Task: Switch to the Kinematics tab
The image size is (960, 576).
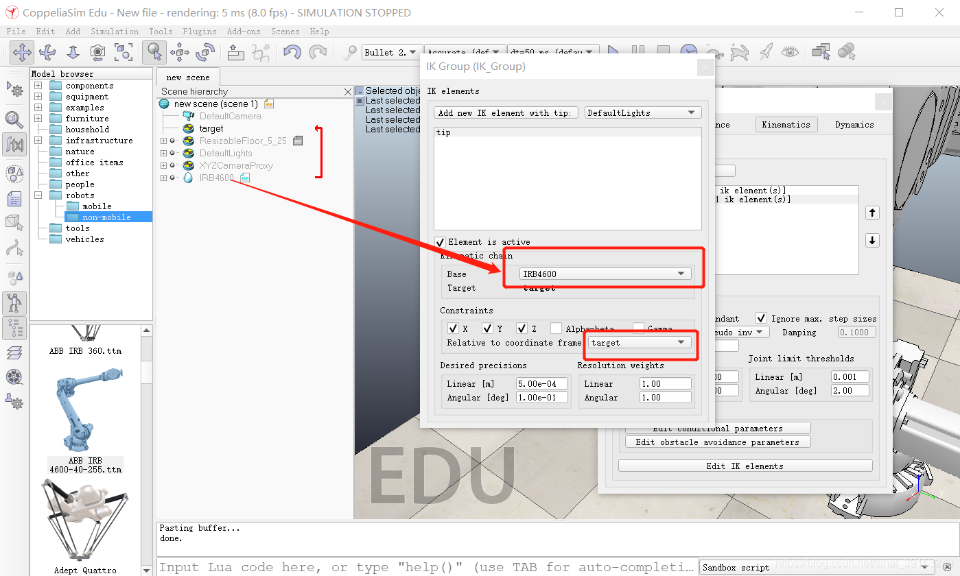Action: pos(786,124)
